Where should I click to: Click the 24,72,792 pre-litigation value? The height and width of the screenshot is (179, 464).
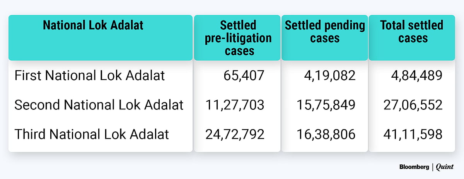234,134
